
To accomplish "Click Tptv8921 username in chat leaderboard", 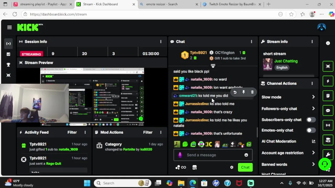I will pos(198,52).
